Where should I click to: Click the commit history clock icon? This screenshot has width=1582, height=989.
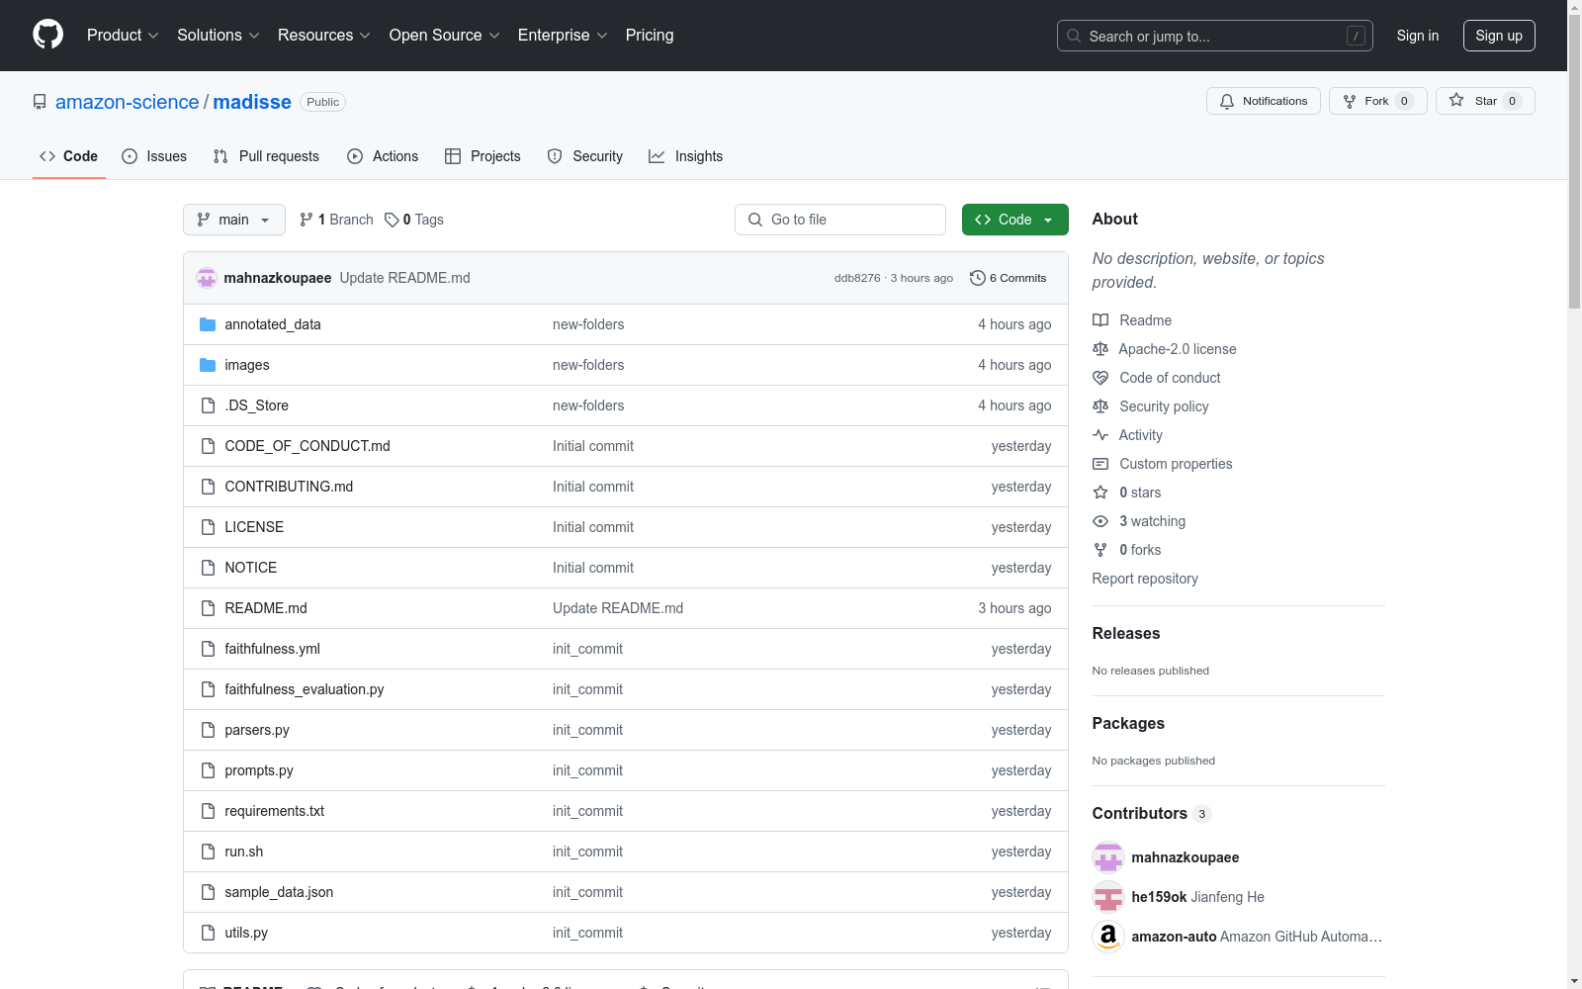[978, 278]
